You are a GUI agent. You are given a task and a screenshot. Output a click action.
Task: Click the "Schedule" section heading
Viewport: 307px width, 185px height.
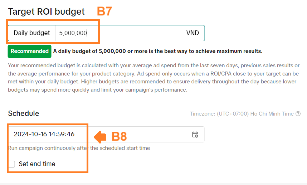(23, 113)
